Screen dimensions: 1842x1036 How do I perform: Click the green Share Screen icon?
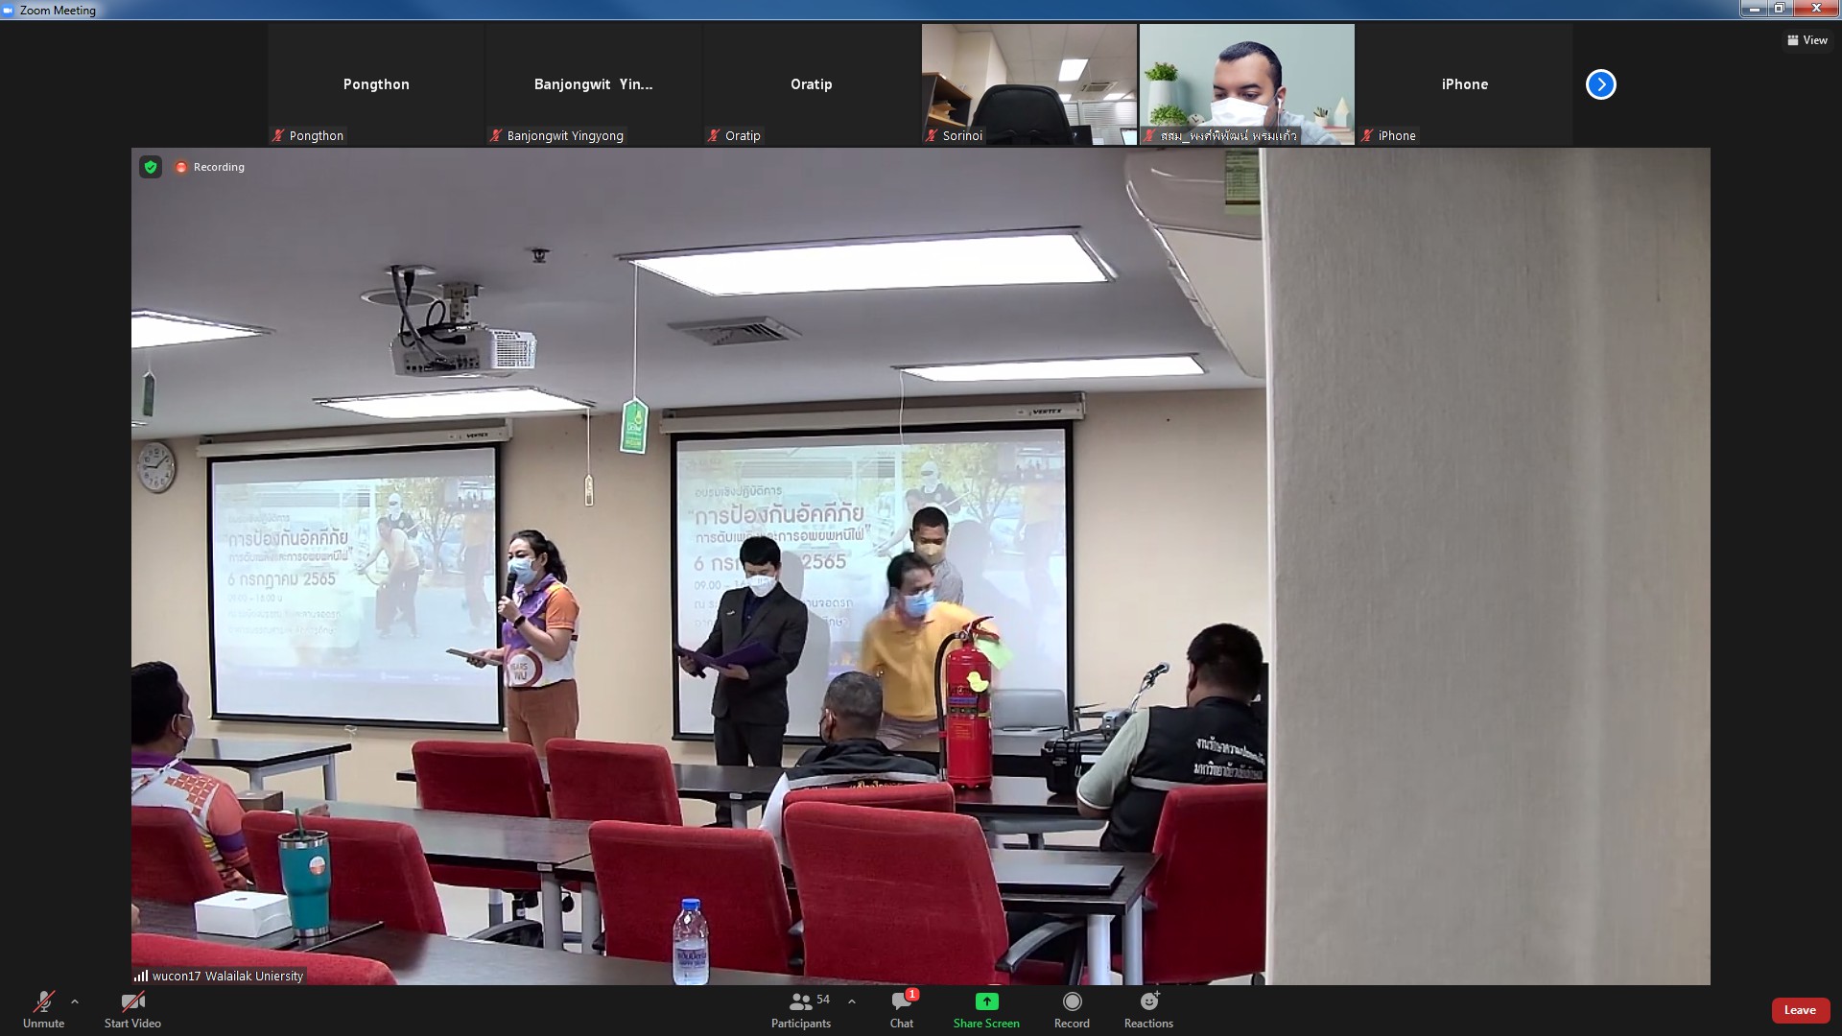986,1001
